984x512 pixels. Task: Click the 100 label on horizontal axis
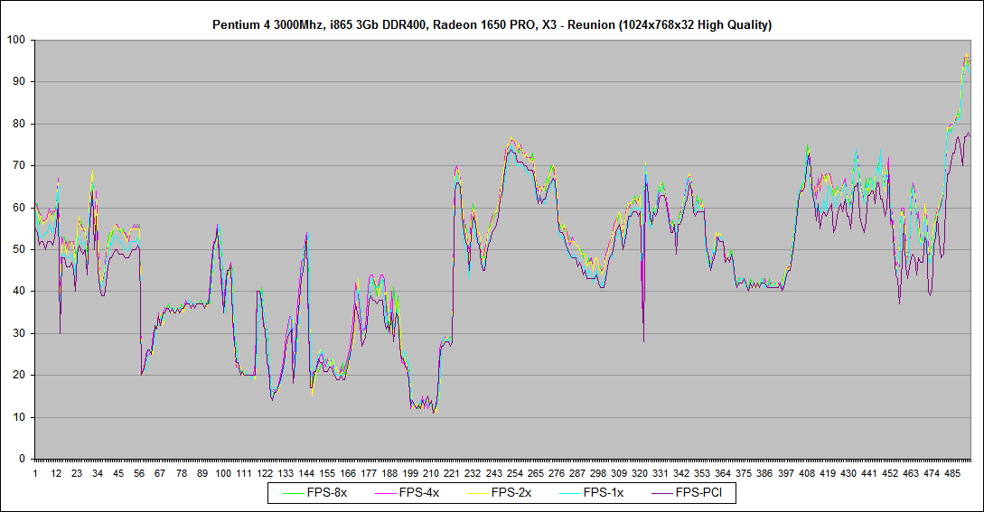pos(223,474)
